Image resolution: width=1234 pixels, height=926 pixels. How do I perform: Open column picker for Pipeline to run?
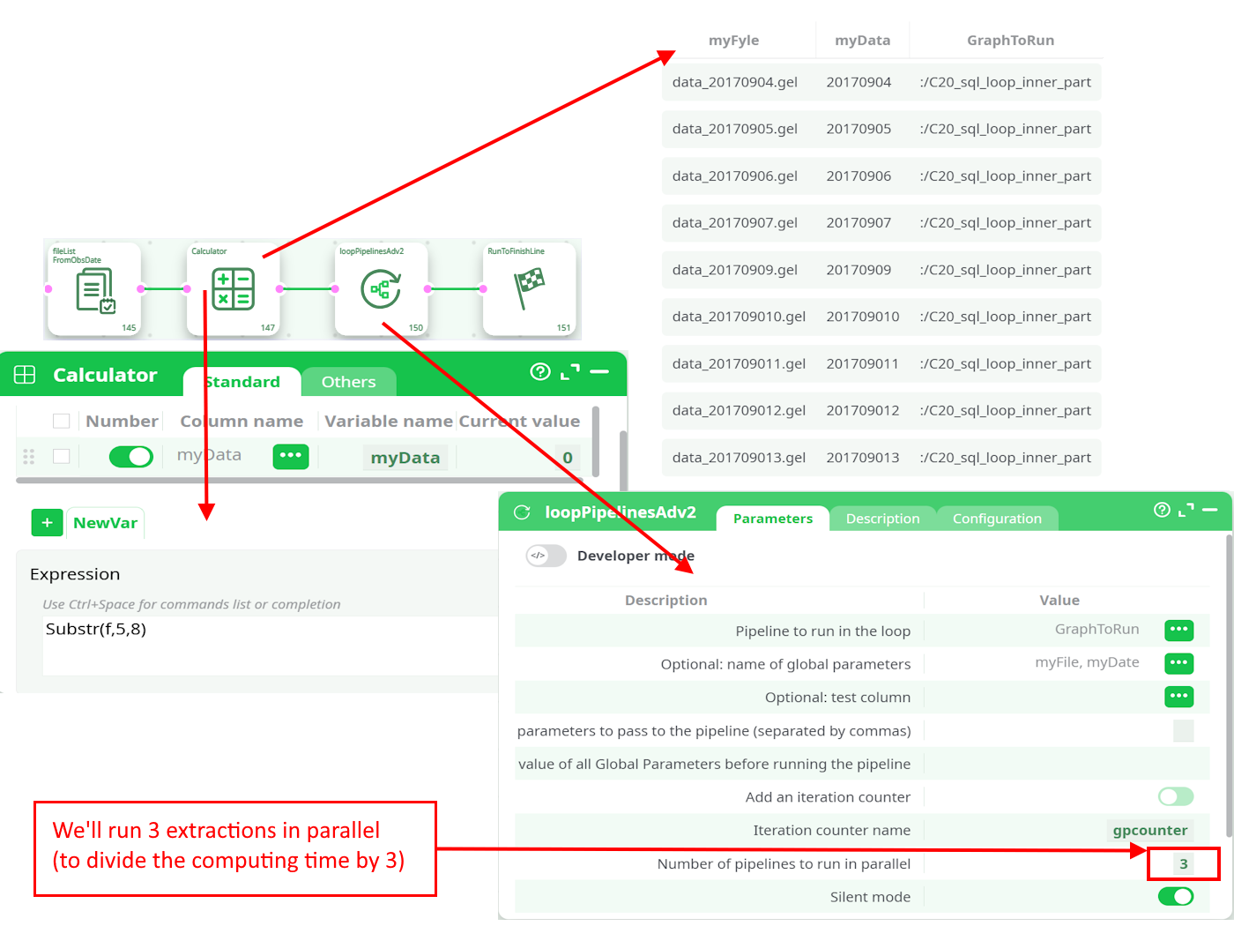click(x=1178, y=630)
